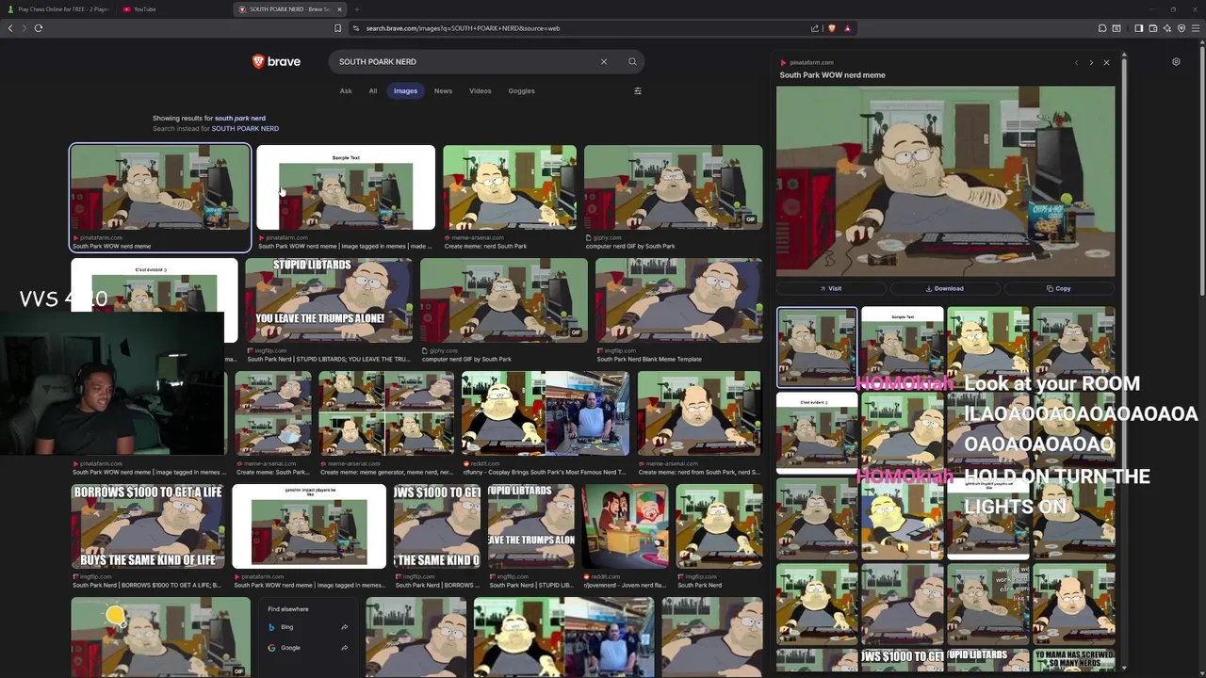Show previous image in preview panel
Screen dimensions: 1206x678
point(1076,63)
